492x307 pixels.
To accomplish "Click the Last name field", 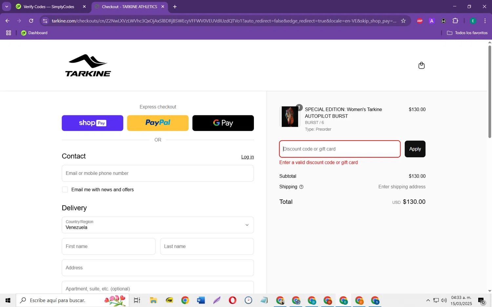I will click(207, 246).
